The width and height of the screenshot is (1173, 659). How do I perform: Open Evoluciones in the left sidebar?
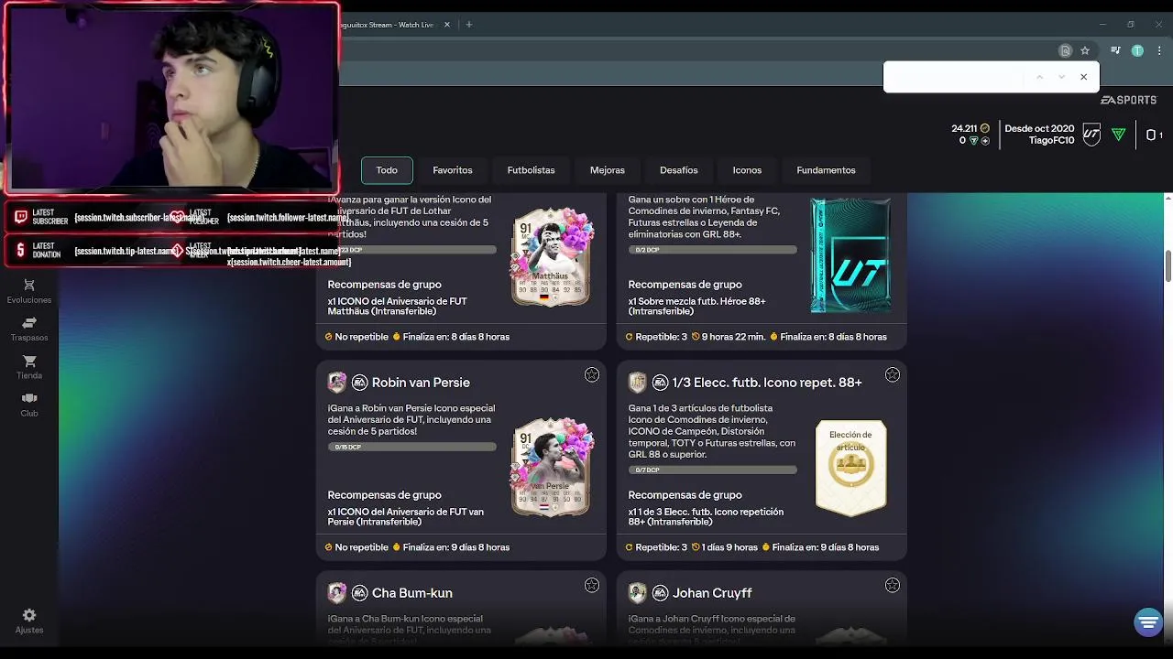[x=29, y=292]
